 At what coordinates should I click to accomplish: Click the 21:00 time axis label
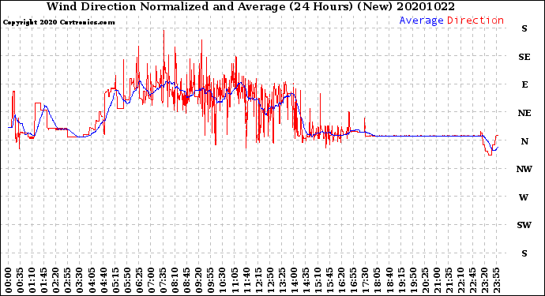click(437, 280)
